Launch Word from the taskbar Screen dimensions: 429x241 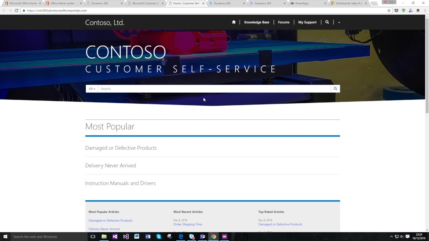pyautogui.click(x=137, y=237)
